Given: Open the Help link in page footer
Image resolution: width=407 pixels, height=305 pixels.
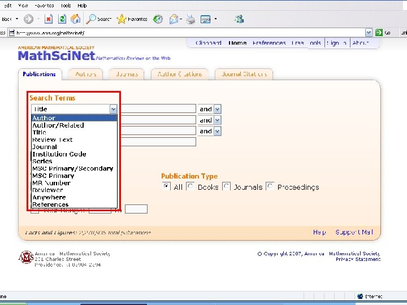Looking at the screenshot, I should tap(319, 232).
